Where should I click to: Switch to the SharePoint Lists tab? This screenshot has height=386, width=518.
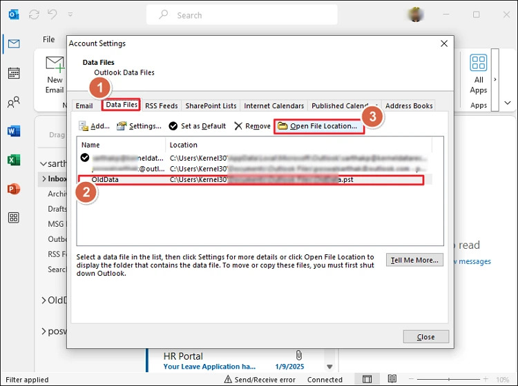[211, 106]
